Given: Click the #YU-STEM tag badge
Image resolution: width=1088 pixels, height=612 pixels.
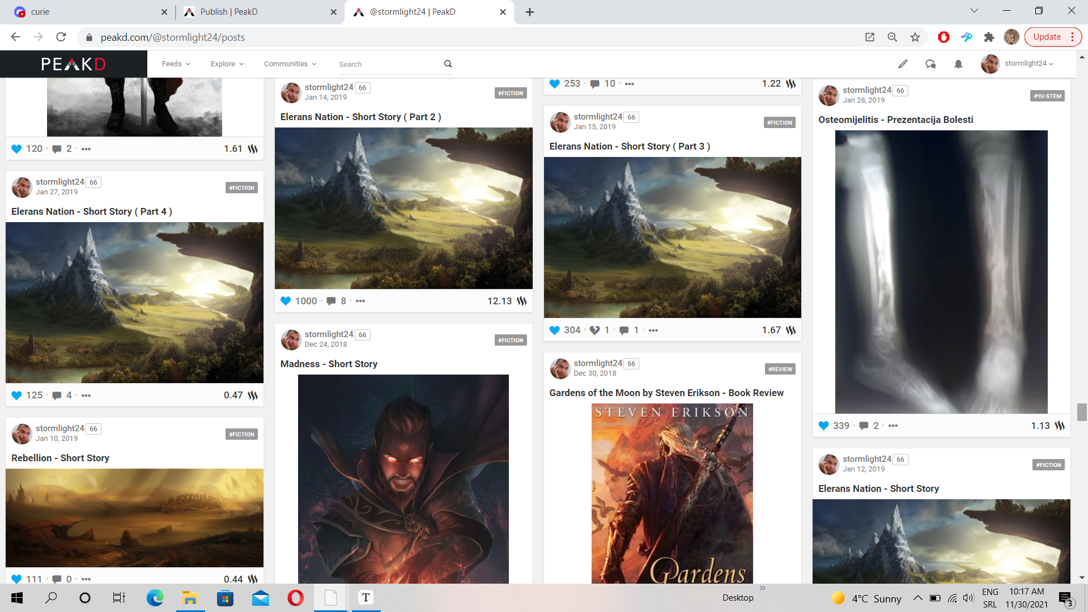Looking at the screenshot, I should tap(1047, 96).
